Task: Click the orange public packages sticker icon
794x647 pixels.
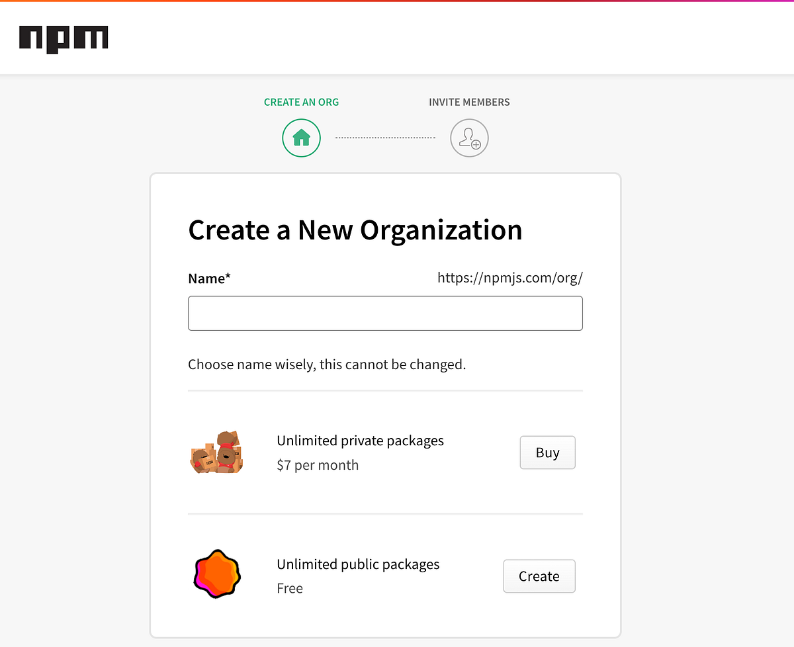Action: tap(216, 574)
